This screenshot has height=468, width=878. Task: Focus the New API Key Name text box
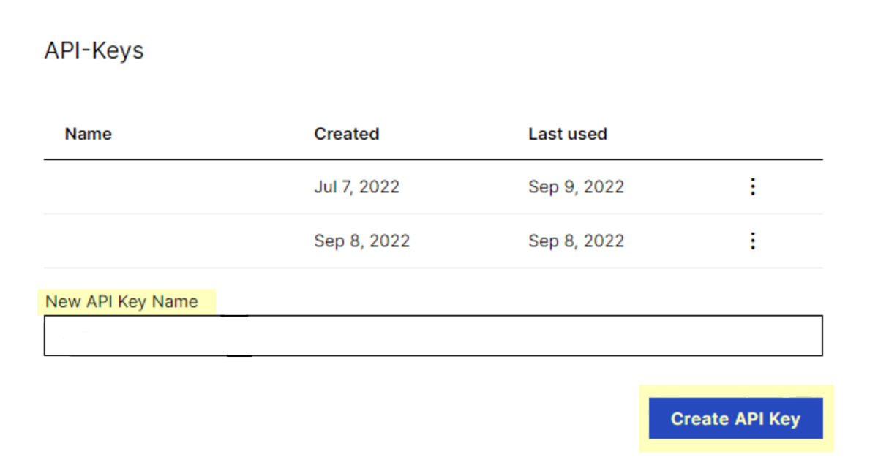433,336
